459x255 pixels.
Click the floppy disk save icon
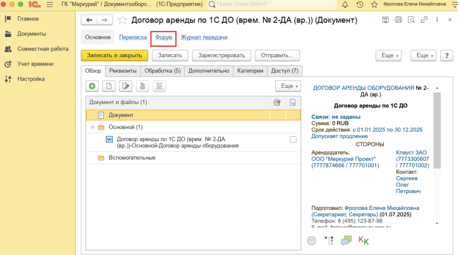coord(385,20)
